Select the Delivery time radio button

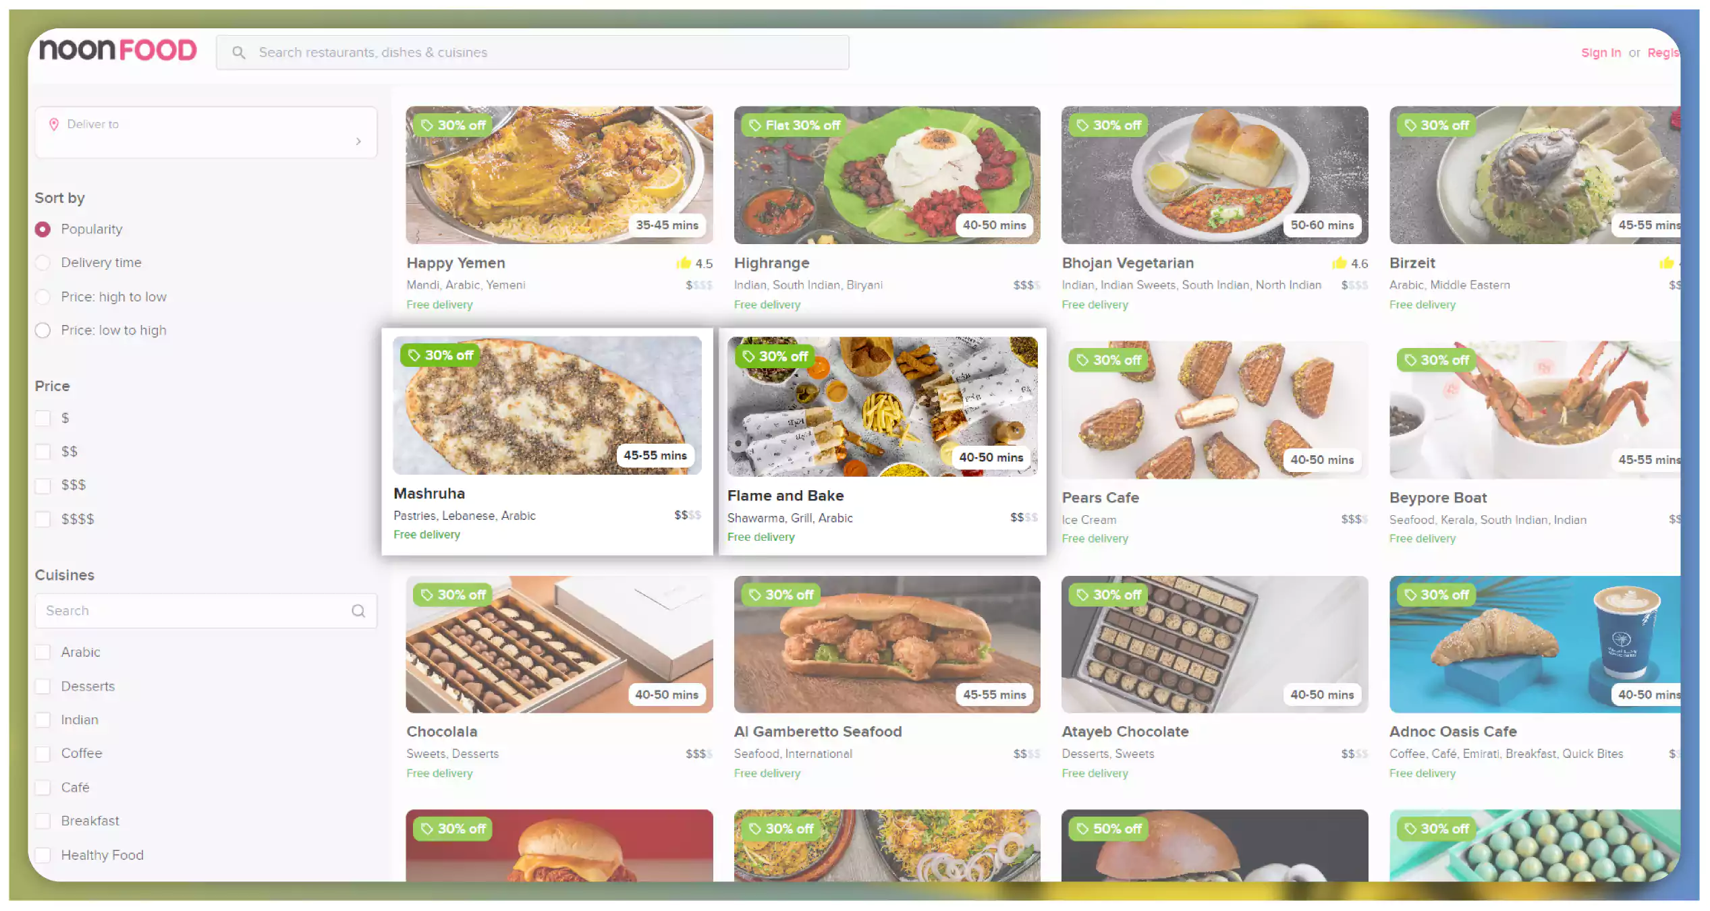pos(42,262)
